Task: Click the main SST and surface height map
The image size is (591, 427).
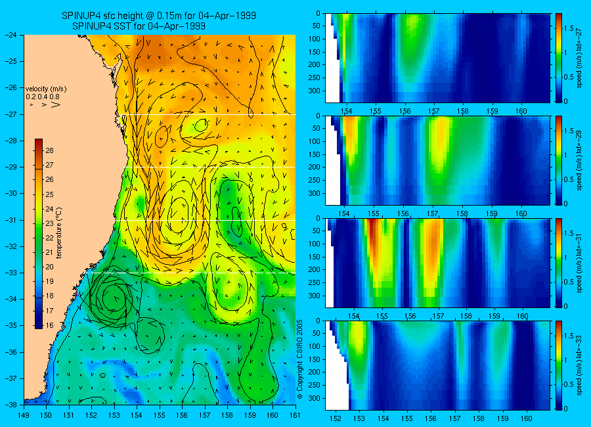Action: [x=160, y=219]
